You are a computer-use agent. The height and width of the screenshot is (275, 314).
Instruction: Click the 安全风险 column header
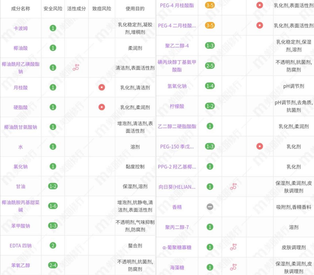53,9
